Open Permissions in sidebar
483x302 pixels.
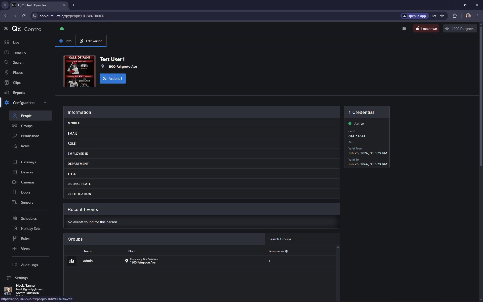pos(30,136)
